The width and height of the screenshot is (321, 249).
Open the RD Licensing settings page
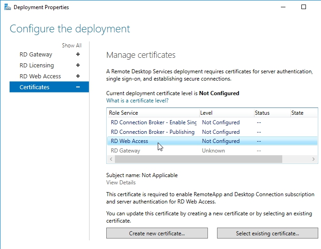(x=36, y=66)
